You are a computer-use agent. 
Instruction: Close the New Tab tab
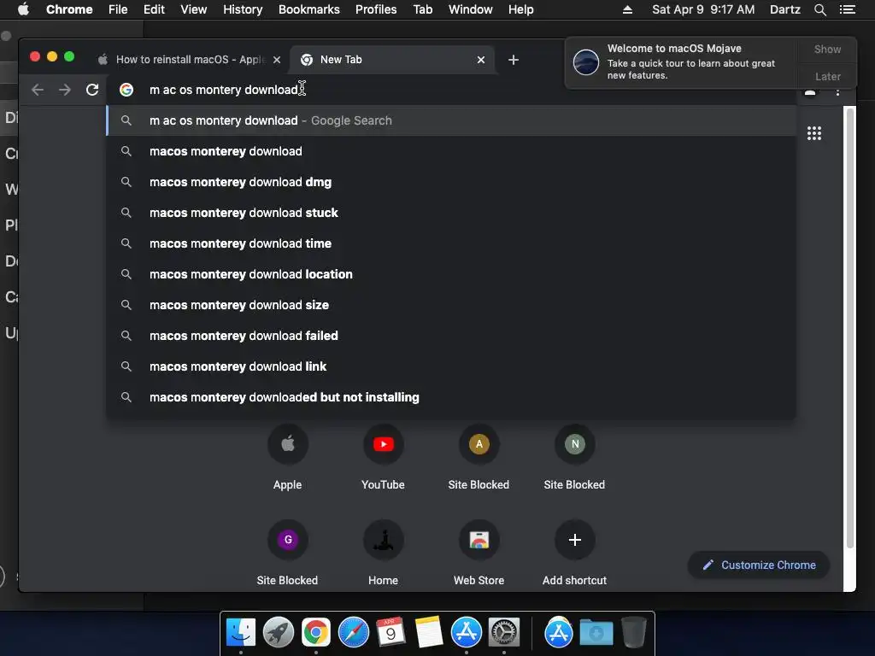click(x=481, y=60)
